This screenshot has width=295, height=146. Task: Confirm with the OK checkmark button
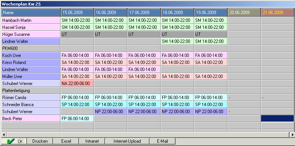14,141
